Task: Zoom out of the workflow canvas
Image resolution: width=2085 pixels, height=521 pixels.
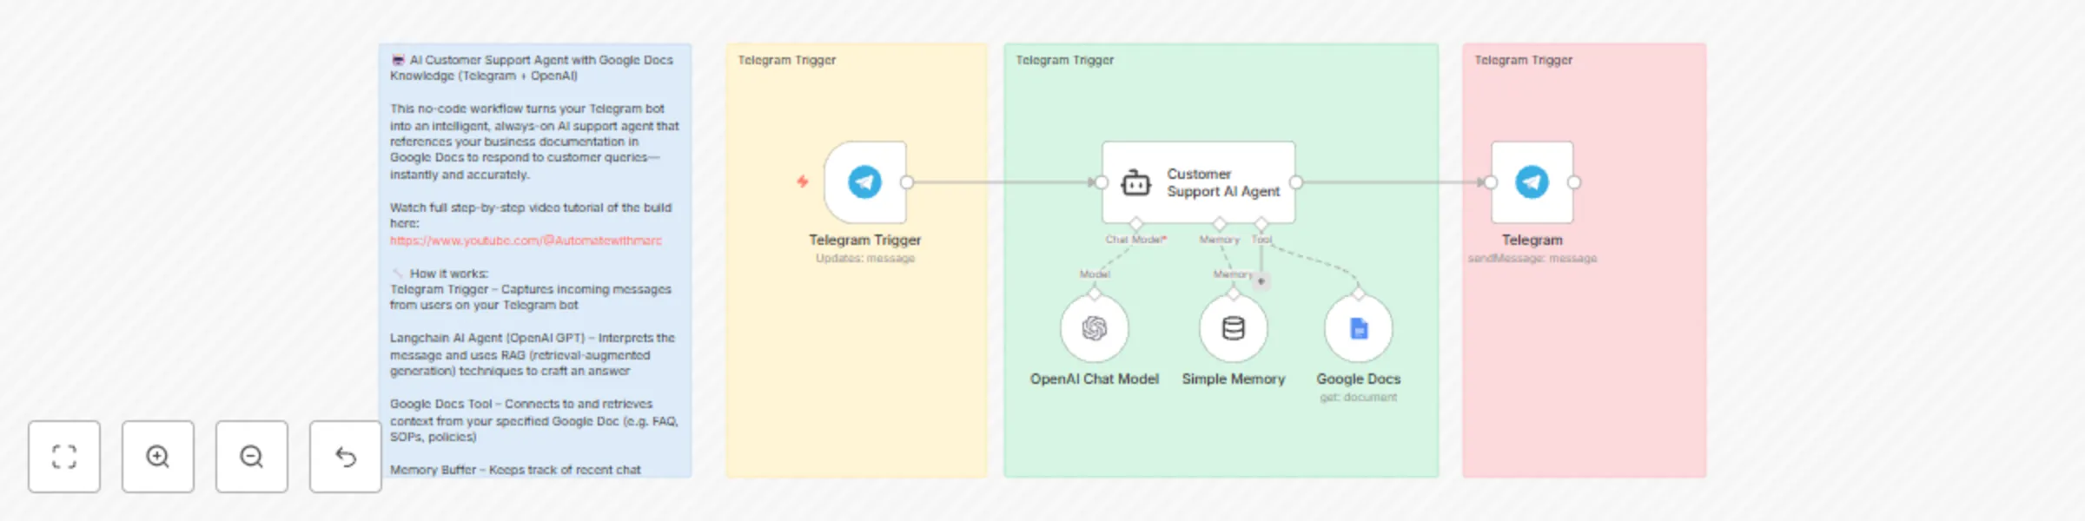Action: tap(252, 457)
